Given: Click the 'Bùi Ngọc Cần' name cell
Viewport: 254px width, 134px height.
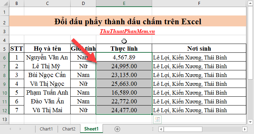Looking at the screenshot, I should coord(47,75).
